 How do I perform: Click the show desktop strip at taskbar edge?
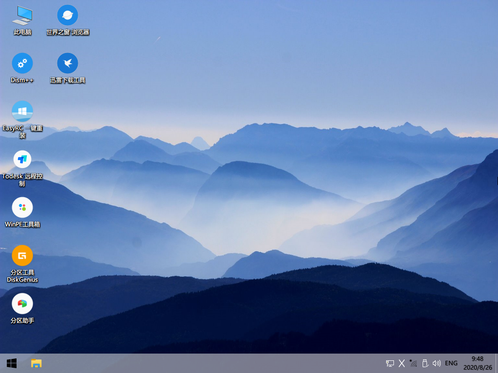coord(496,363)
